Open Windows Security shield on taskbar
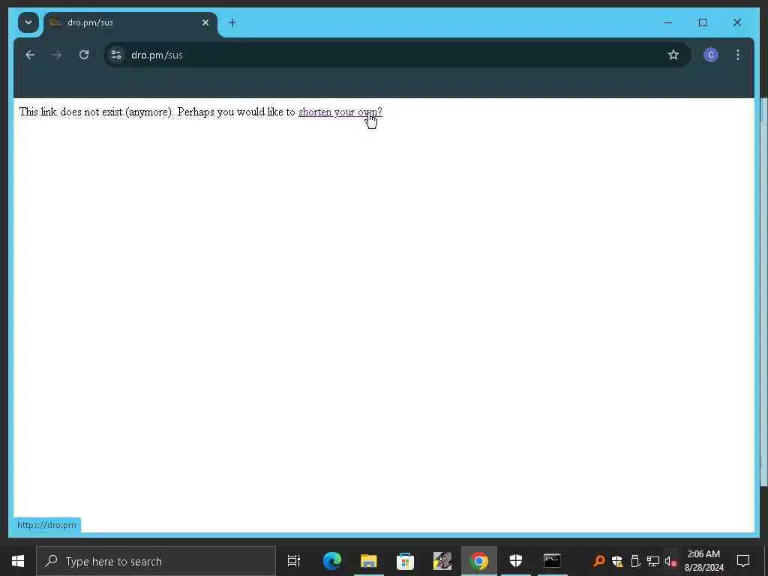The width and height of the screenshot is (768, 576). 516,561
